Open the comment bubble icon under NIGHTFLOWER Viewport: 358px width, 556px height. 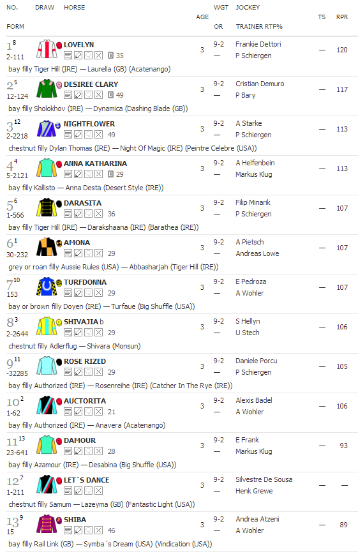tap(89, 135)
